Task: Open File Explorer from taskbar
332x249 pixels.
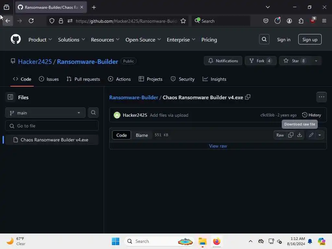Action: point(202,241)
